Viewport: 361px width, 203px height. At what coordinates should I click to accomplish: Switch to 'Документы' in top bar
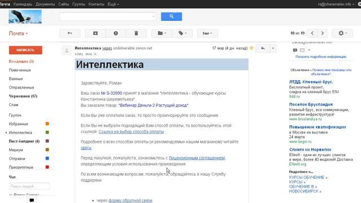(x=45, y=4)
